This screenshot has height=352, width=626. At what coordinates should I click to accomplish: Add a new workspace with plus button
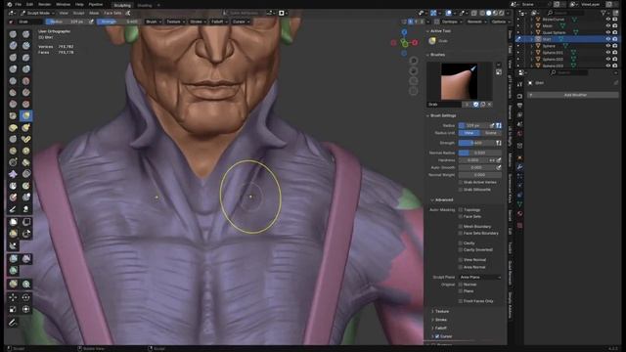158,5
